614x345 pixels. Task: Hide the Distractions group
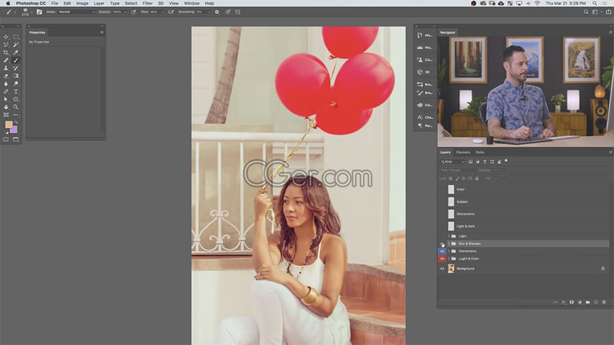tap(442, 251)
